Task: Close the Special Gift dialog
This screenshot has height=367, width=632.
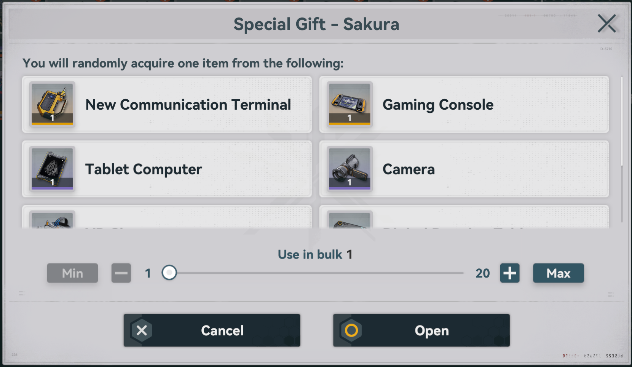Action: coord(606,24)
